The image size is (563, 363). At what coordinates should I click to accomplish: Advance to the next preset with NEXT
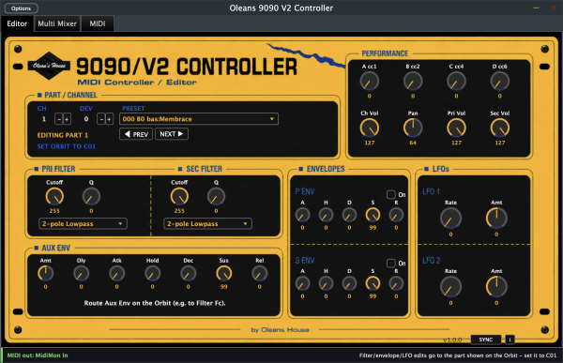172,134
